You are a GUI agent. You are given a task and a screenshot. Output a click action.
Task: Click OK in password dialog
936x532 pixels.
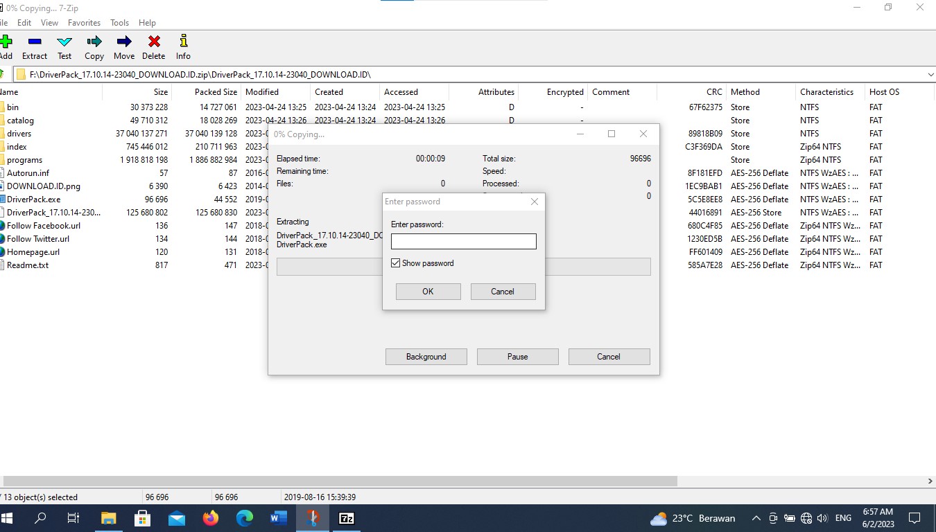(x=428, y=292)
